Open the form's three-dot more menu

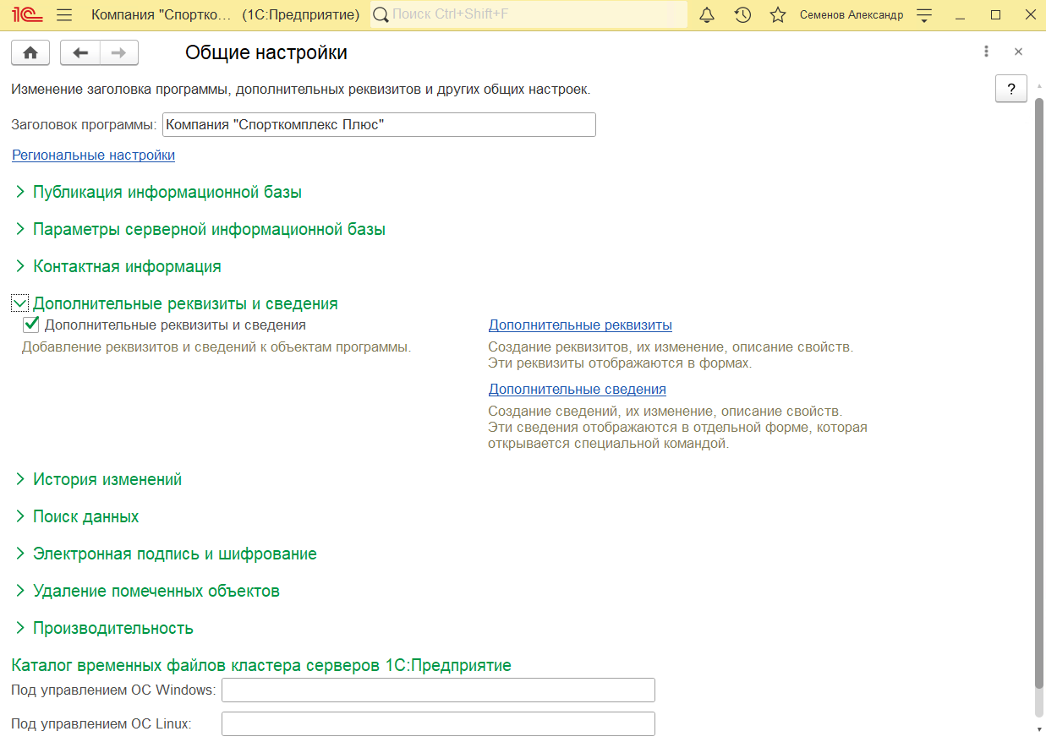(986, 52)
